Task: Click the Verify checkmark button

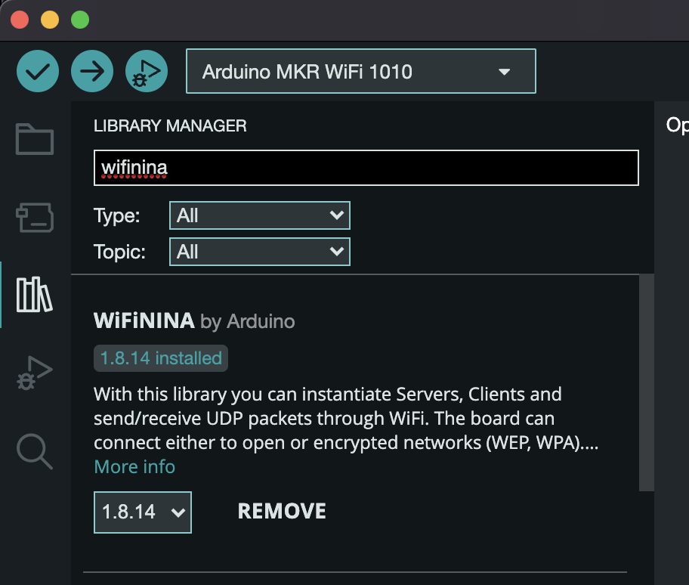Action: click(37, 70)
